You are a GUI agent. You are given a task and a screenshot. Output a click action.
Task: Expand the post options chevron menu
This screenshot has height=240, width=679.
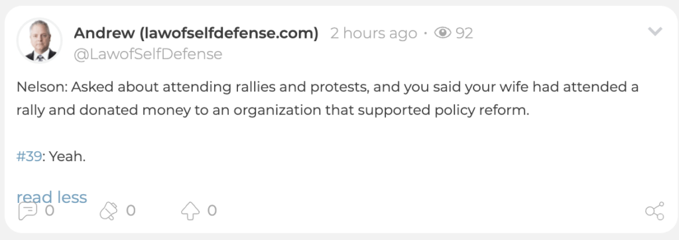654,31
